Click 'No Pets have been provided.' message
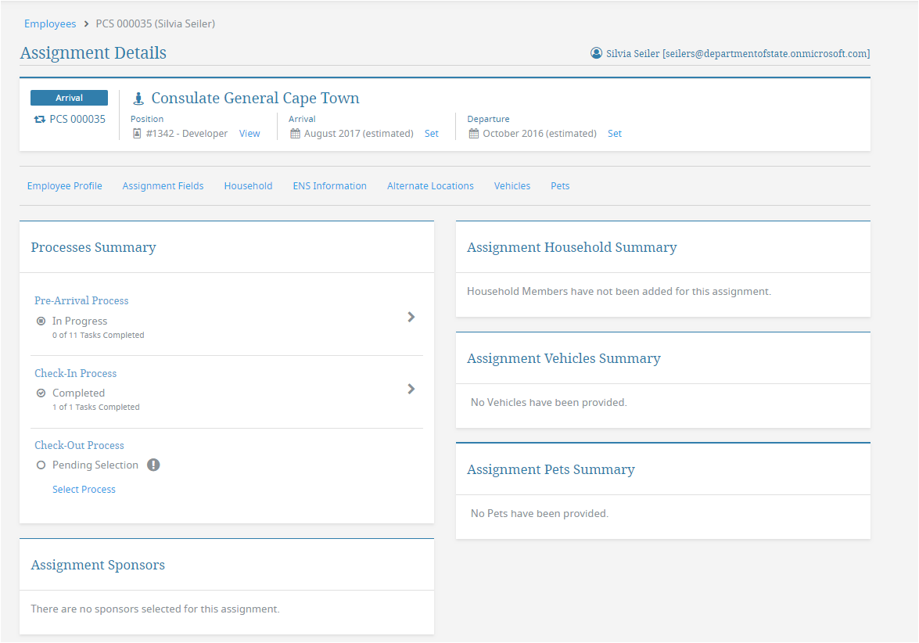Screen dimensions: 919x643 click(x=539, y=513)
